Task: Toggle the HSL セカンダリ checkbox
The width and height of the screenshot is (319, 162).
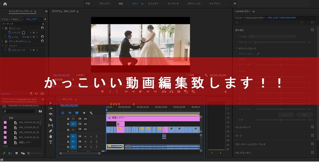Action: 312,152
